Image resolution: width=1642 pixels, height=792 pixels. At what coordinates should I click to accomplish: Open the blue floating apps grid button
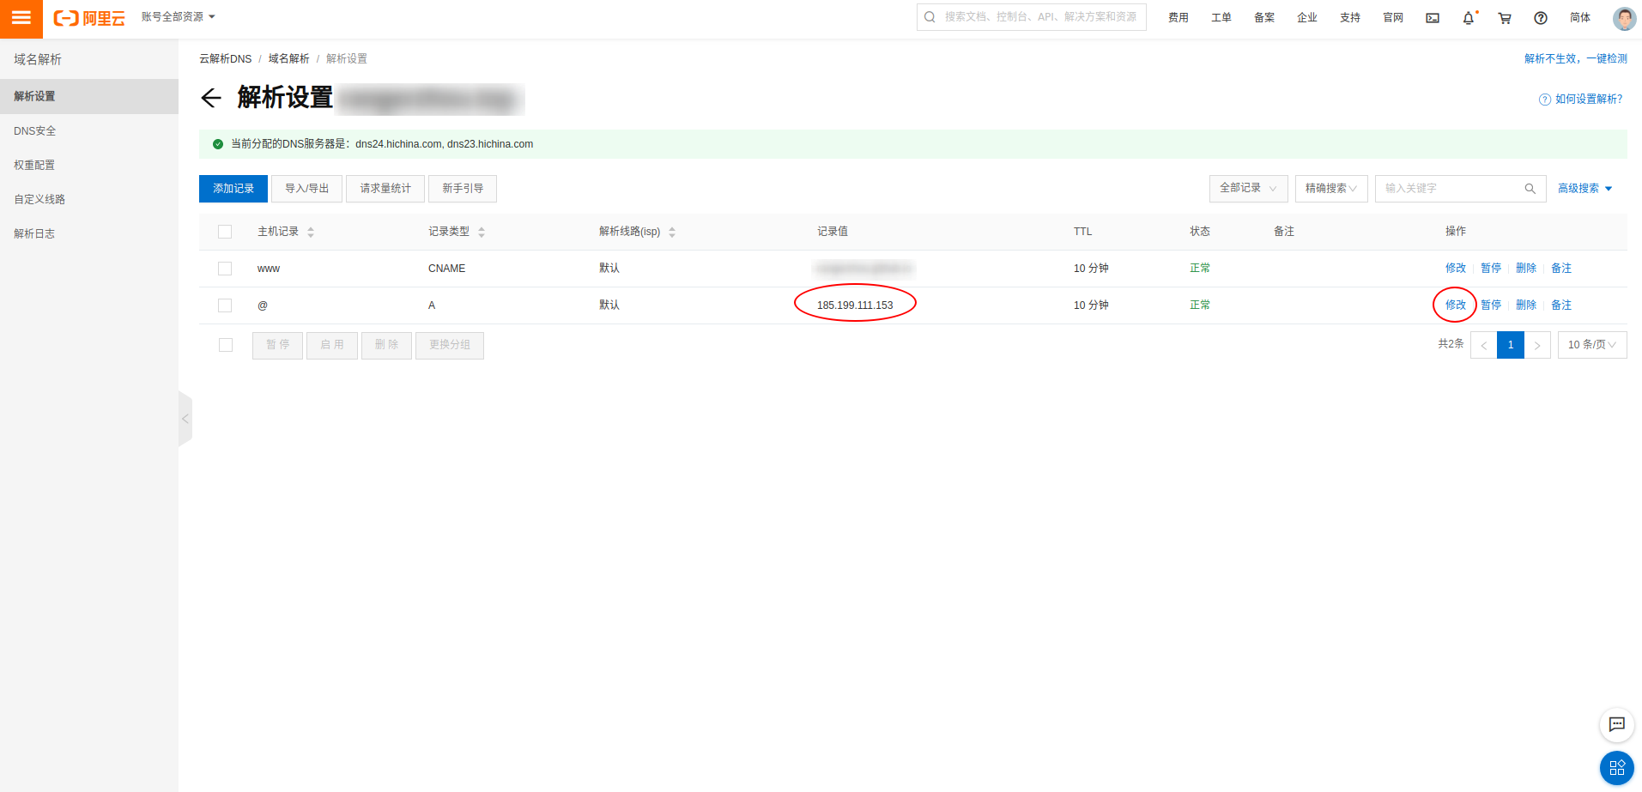[1617, 768]
